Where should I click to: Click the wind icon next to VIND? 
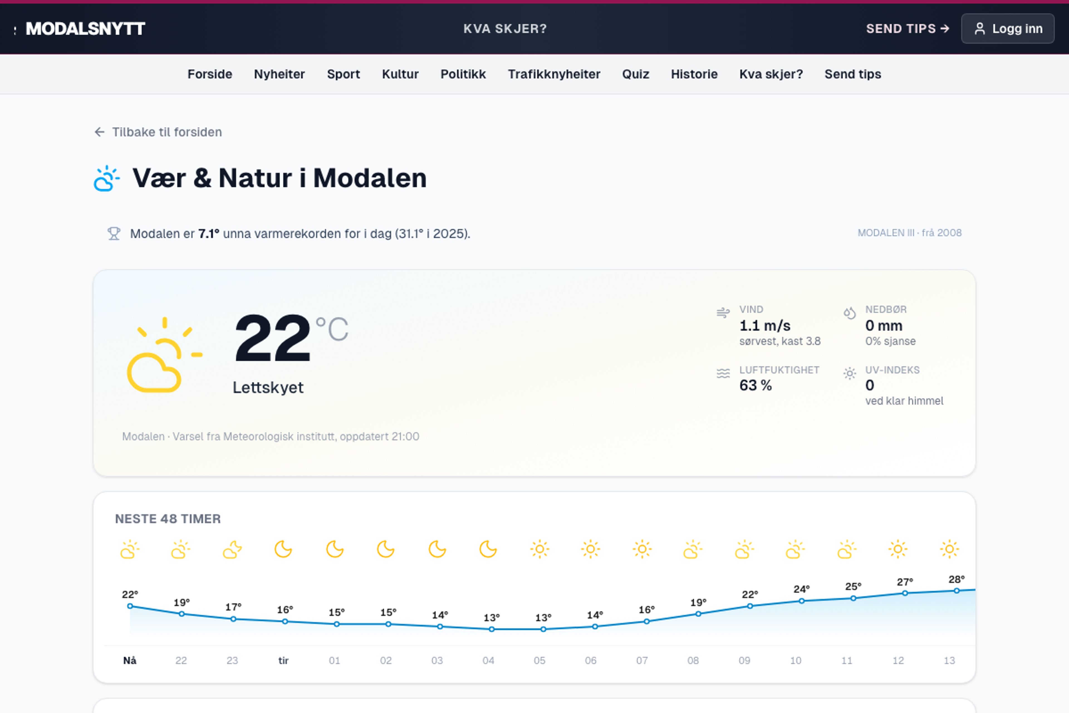click(723, 313)
